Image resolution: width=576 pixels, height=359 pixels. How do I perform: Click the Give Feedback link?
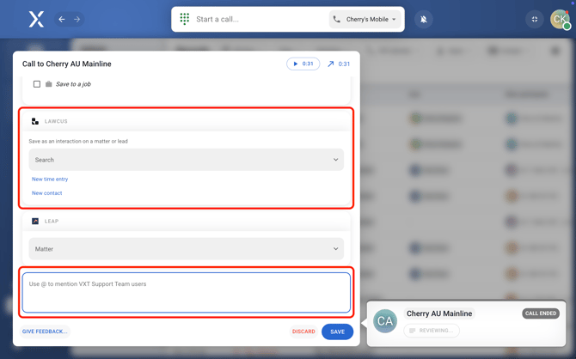[45, 332]
